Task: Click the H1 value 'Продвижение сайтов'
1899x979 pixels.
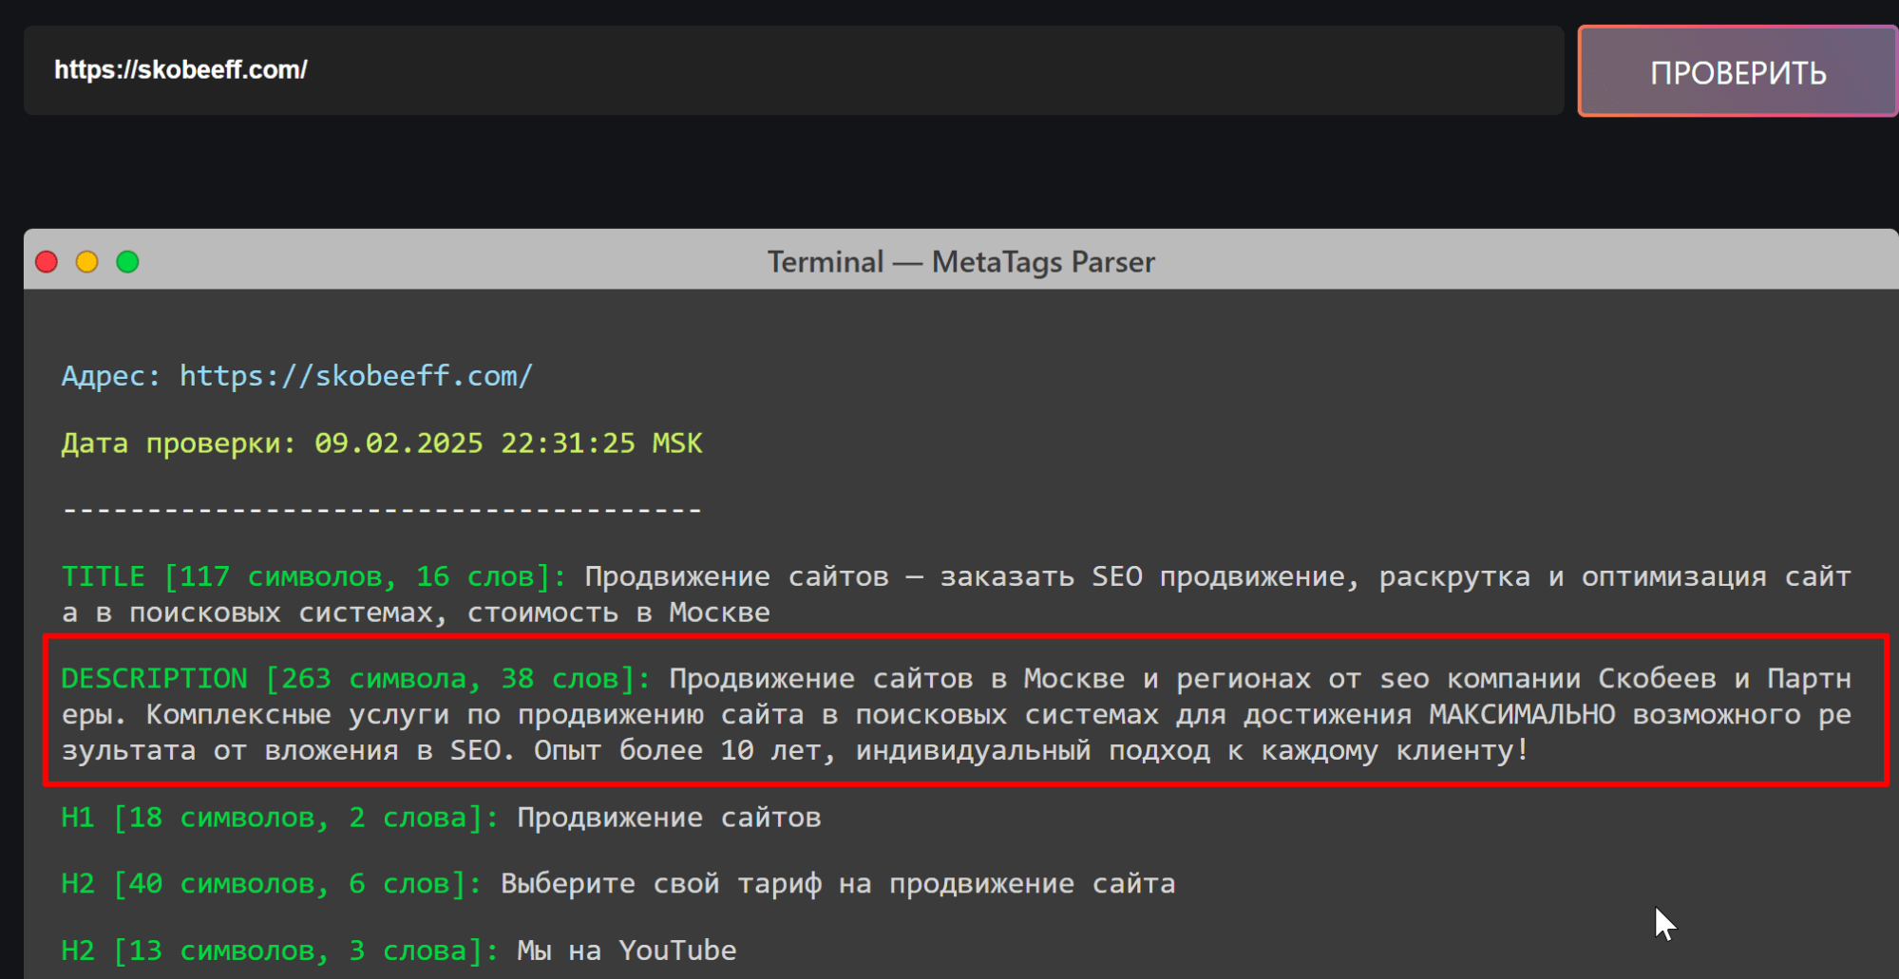Action: 669,818
